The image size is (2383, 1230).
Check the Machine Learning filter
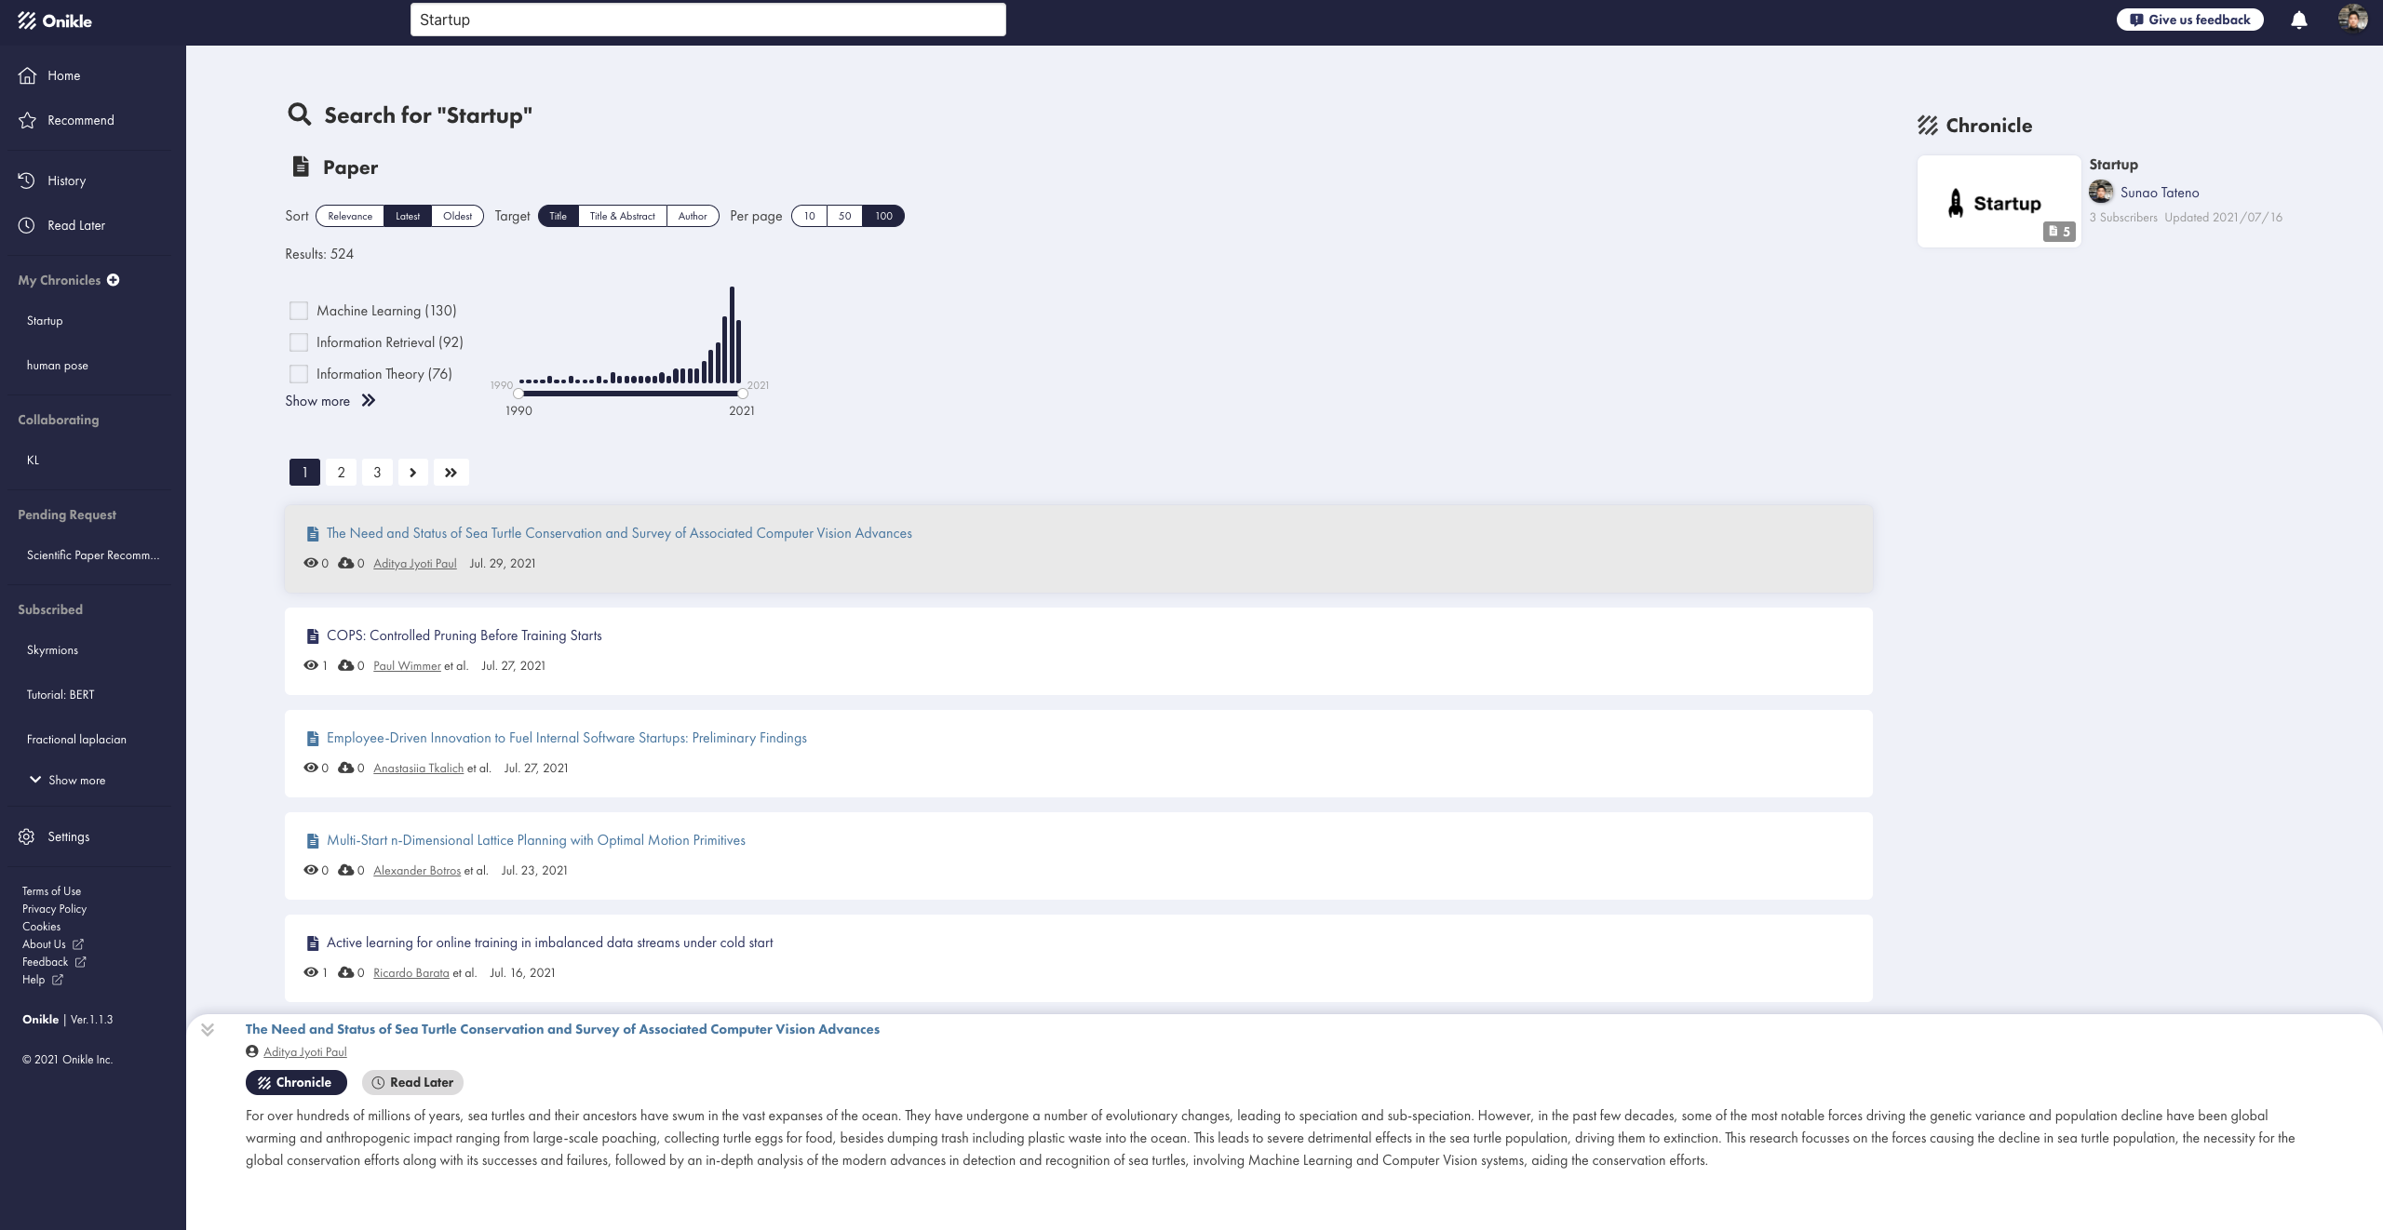[x=299, y=310]
